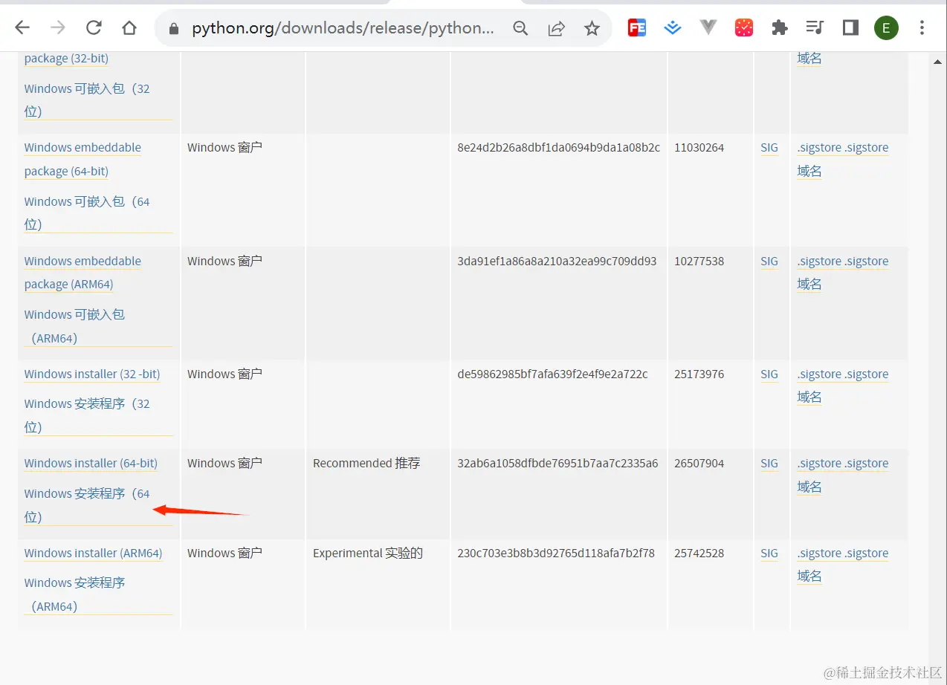Image resolution: width=947 pixels, height=685 pixels.
Task: Open SIG link for embeddable ARM64 row
Action: tap(769, 261)
